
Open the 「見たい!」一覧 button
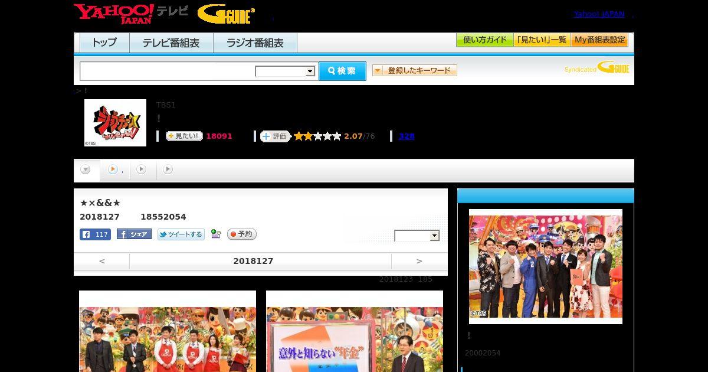pos(542,40)
